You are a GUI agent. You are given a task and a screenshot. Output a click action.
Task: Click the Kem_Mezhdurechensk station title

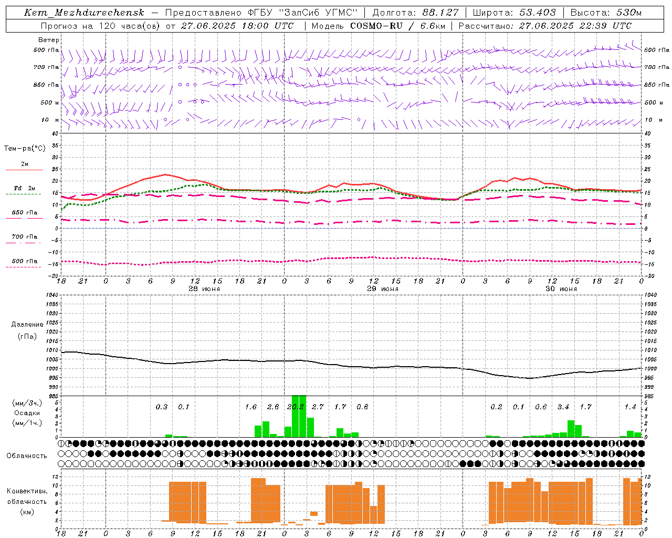click(84, 13)
